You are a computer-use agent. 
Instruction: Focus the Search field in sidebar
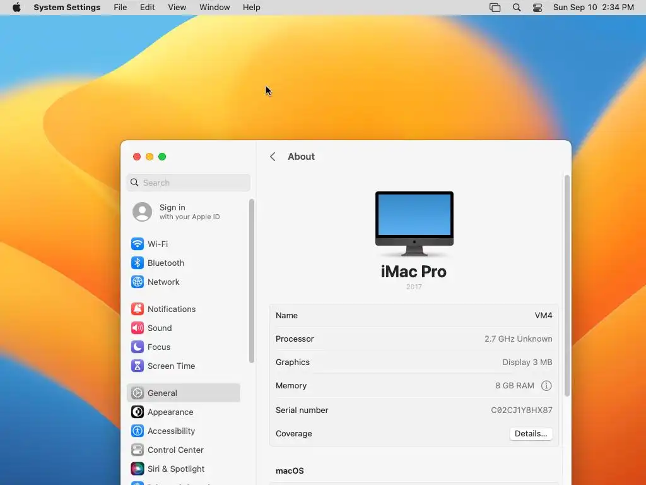pyautogui.click(x=188, y=183)
